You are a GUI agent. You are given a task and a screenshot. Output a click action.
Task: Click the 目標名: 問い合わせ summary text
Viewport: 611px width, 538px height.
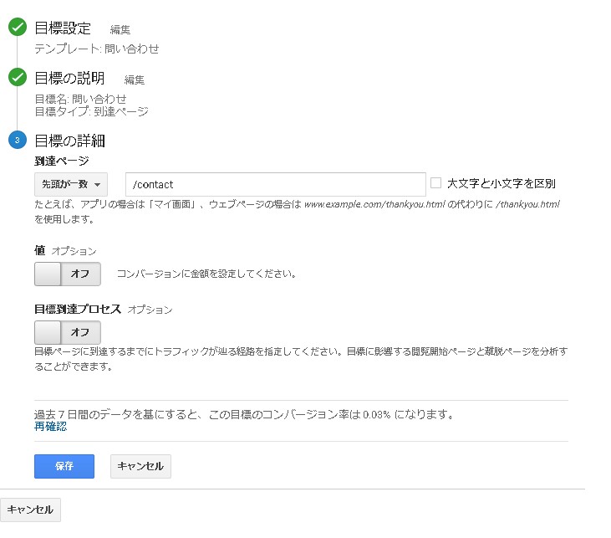[80, 99]
